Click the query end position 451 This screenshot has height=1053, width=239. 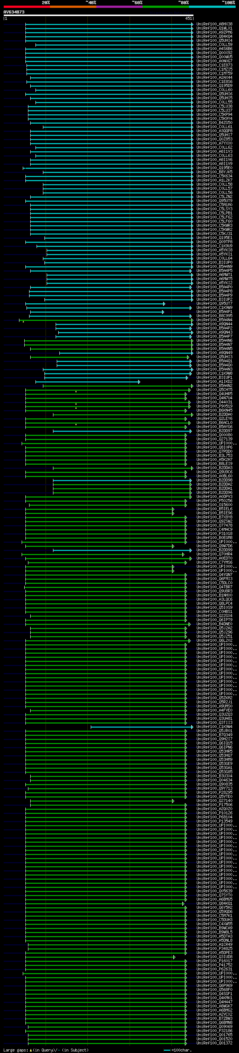point(188,18)
